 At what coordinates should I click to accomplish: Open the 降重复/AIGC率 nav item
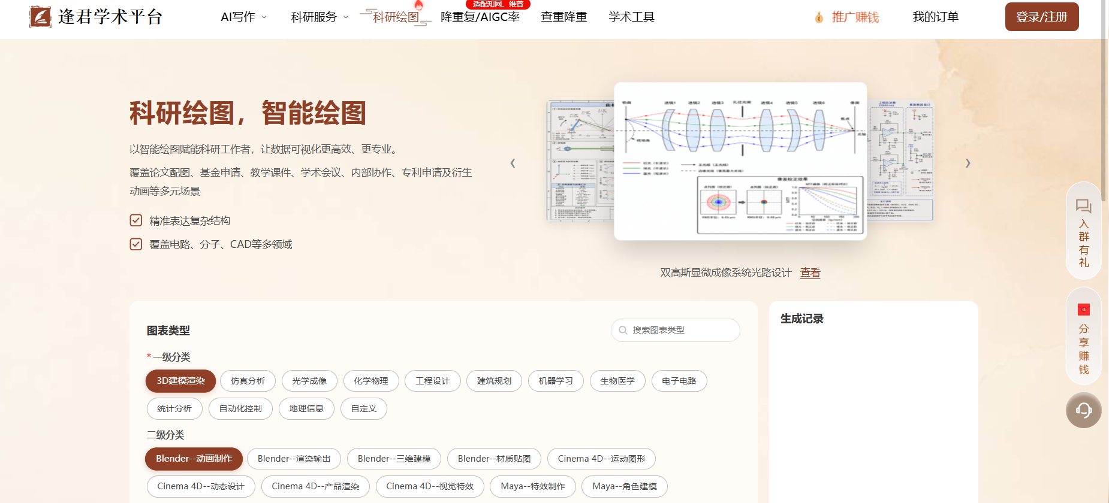tap(480, 17)
